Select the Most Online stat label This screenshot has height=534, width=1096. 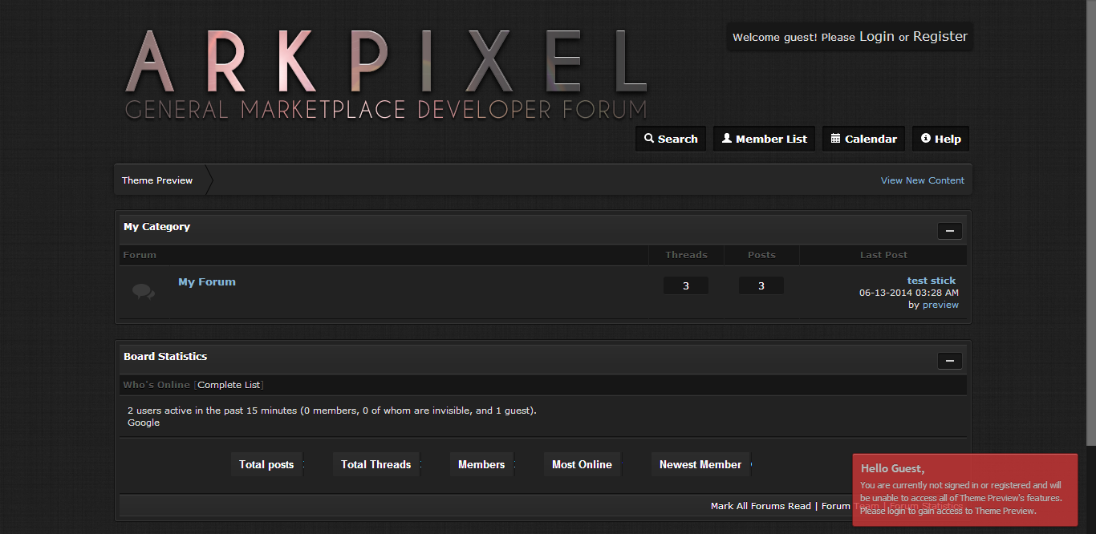coord(582,464)
